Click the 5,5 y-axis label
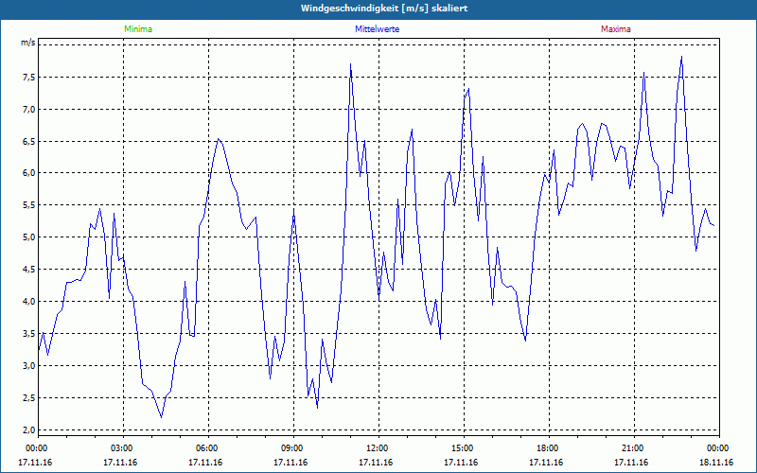The height and width of the screenshot is (473, 757). click(28, 205)
